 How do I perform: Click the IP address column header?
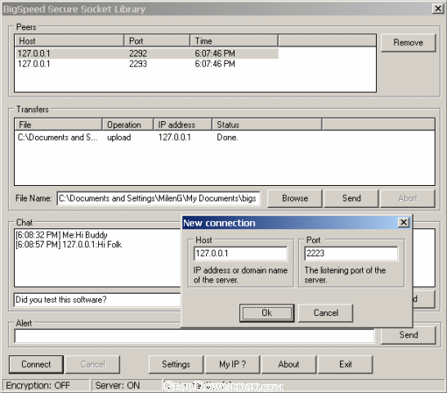point(182,124)
